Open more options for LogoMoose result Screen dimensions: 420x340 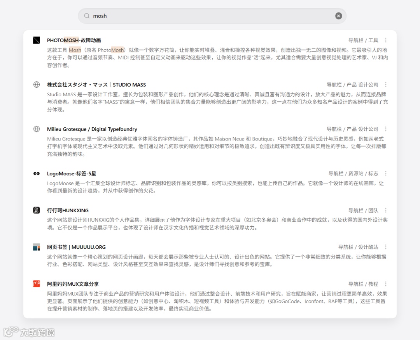coord(386,173)
